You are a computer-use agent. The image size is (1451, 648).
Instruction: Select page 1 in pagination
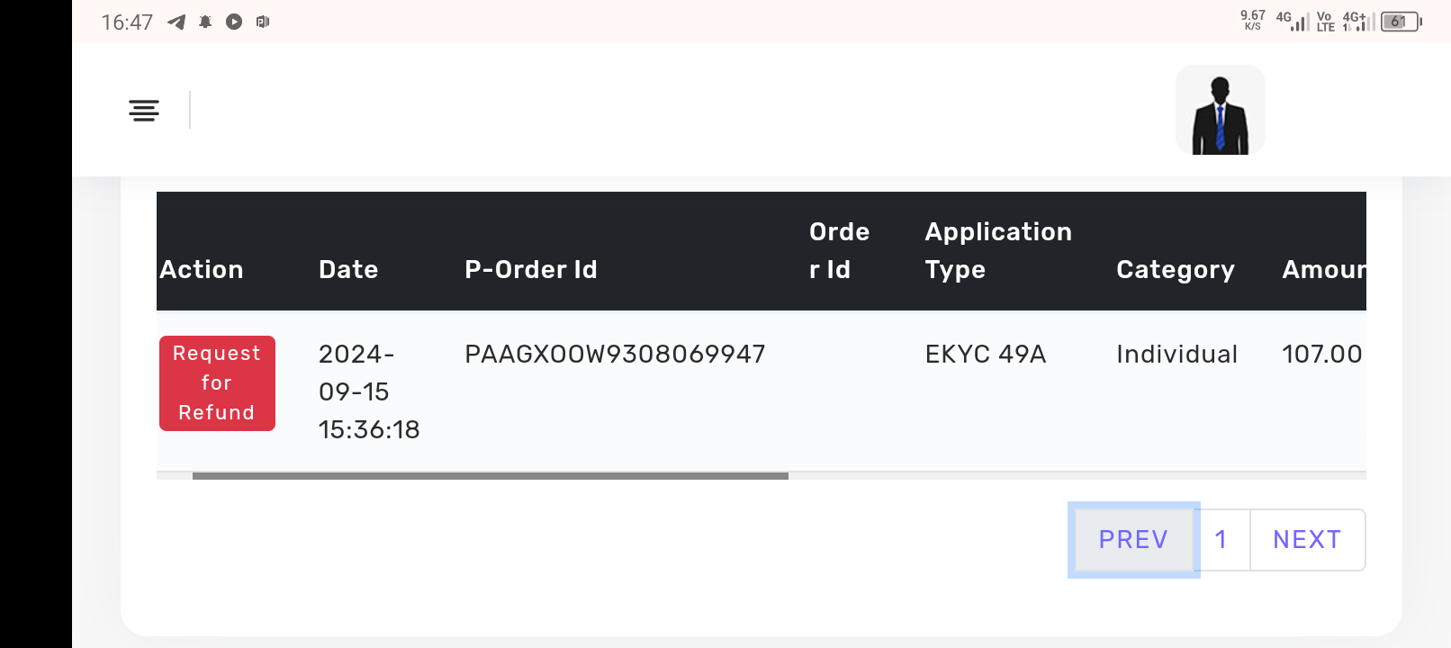[x=1221, y=540]
